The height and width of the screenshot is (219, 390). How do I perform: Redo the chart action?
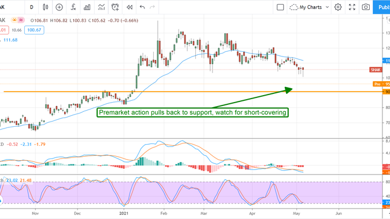(152, 7)
